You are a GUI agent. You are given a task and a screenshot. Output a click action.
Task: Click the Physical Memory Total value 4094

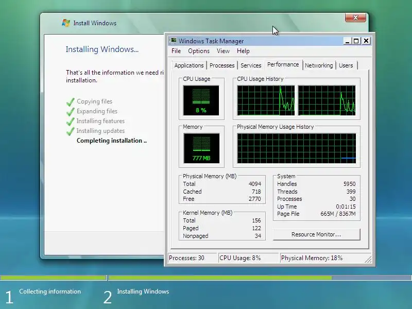(255, 184)
